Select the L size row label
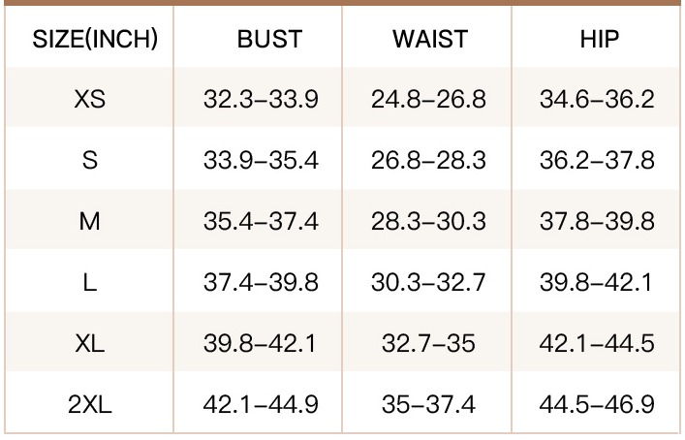Viewport: 685px width, 440px height. click(x=89, y=282)
